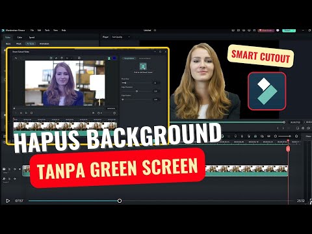Go to next frame in Player
Viewport: 312px width, 234px height.
coord(283,128)
